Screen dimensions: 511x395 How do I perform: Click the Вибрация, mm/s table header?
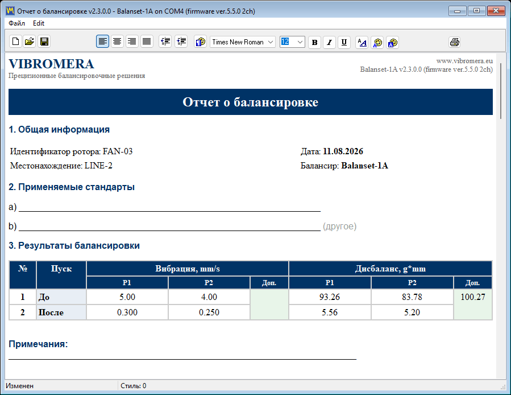pos(188,269)
